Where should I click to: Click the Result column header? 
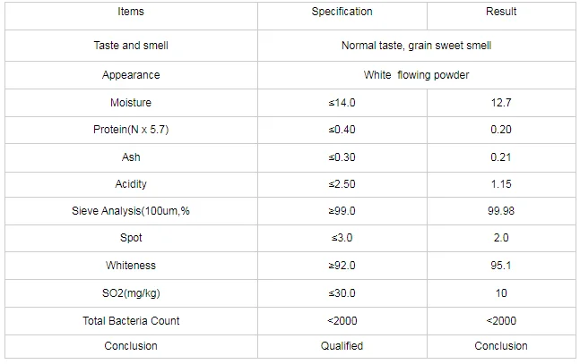pyautogui.click(x=501, y=12)
